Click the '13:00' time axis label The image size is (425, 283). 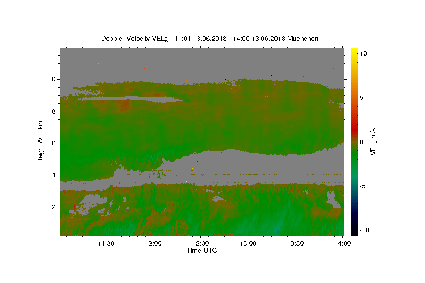click(248, 243)
